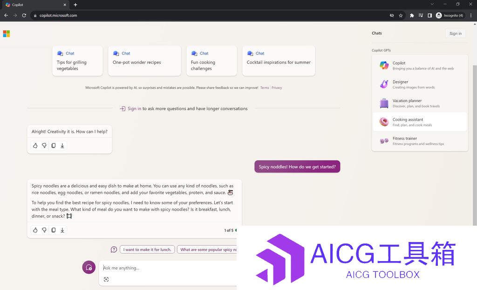This screenshot has height=290, width=477.
Task: Toggle the browser side panel icon
Action: (430, 15)
